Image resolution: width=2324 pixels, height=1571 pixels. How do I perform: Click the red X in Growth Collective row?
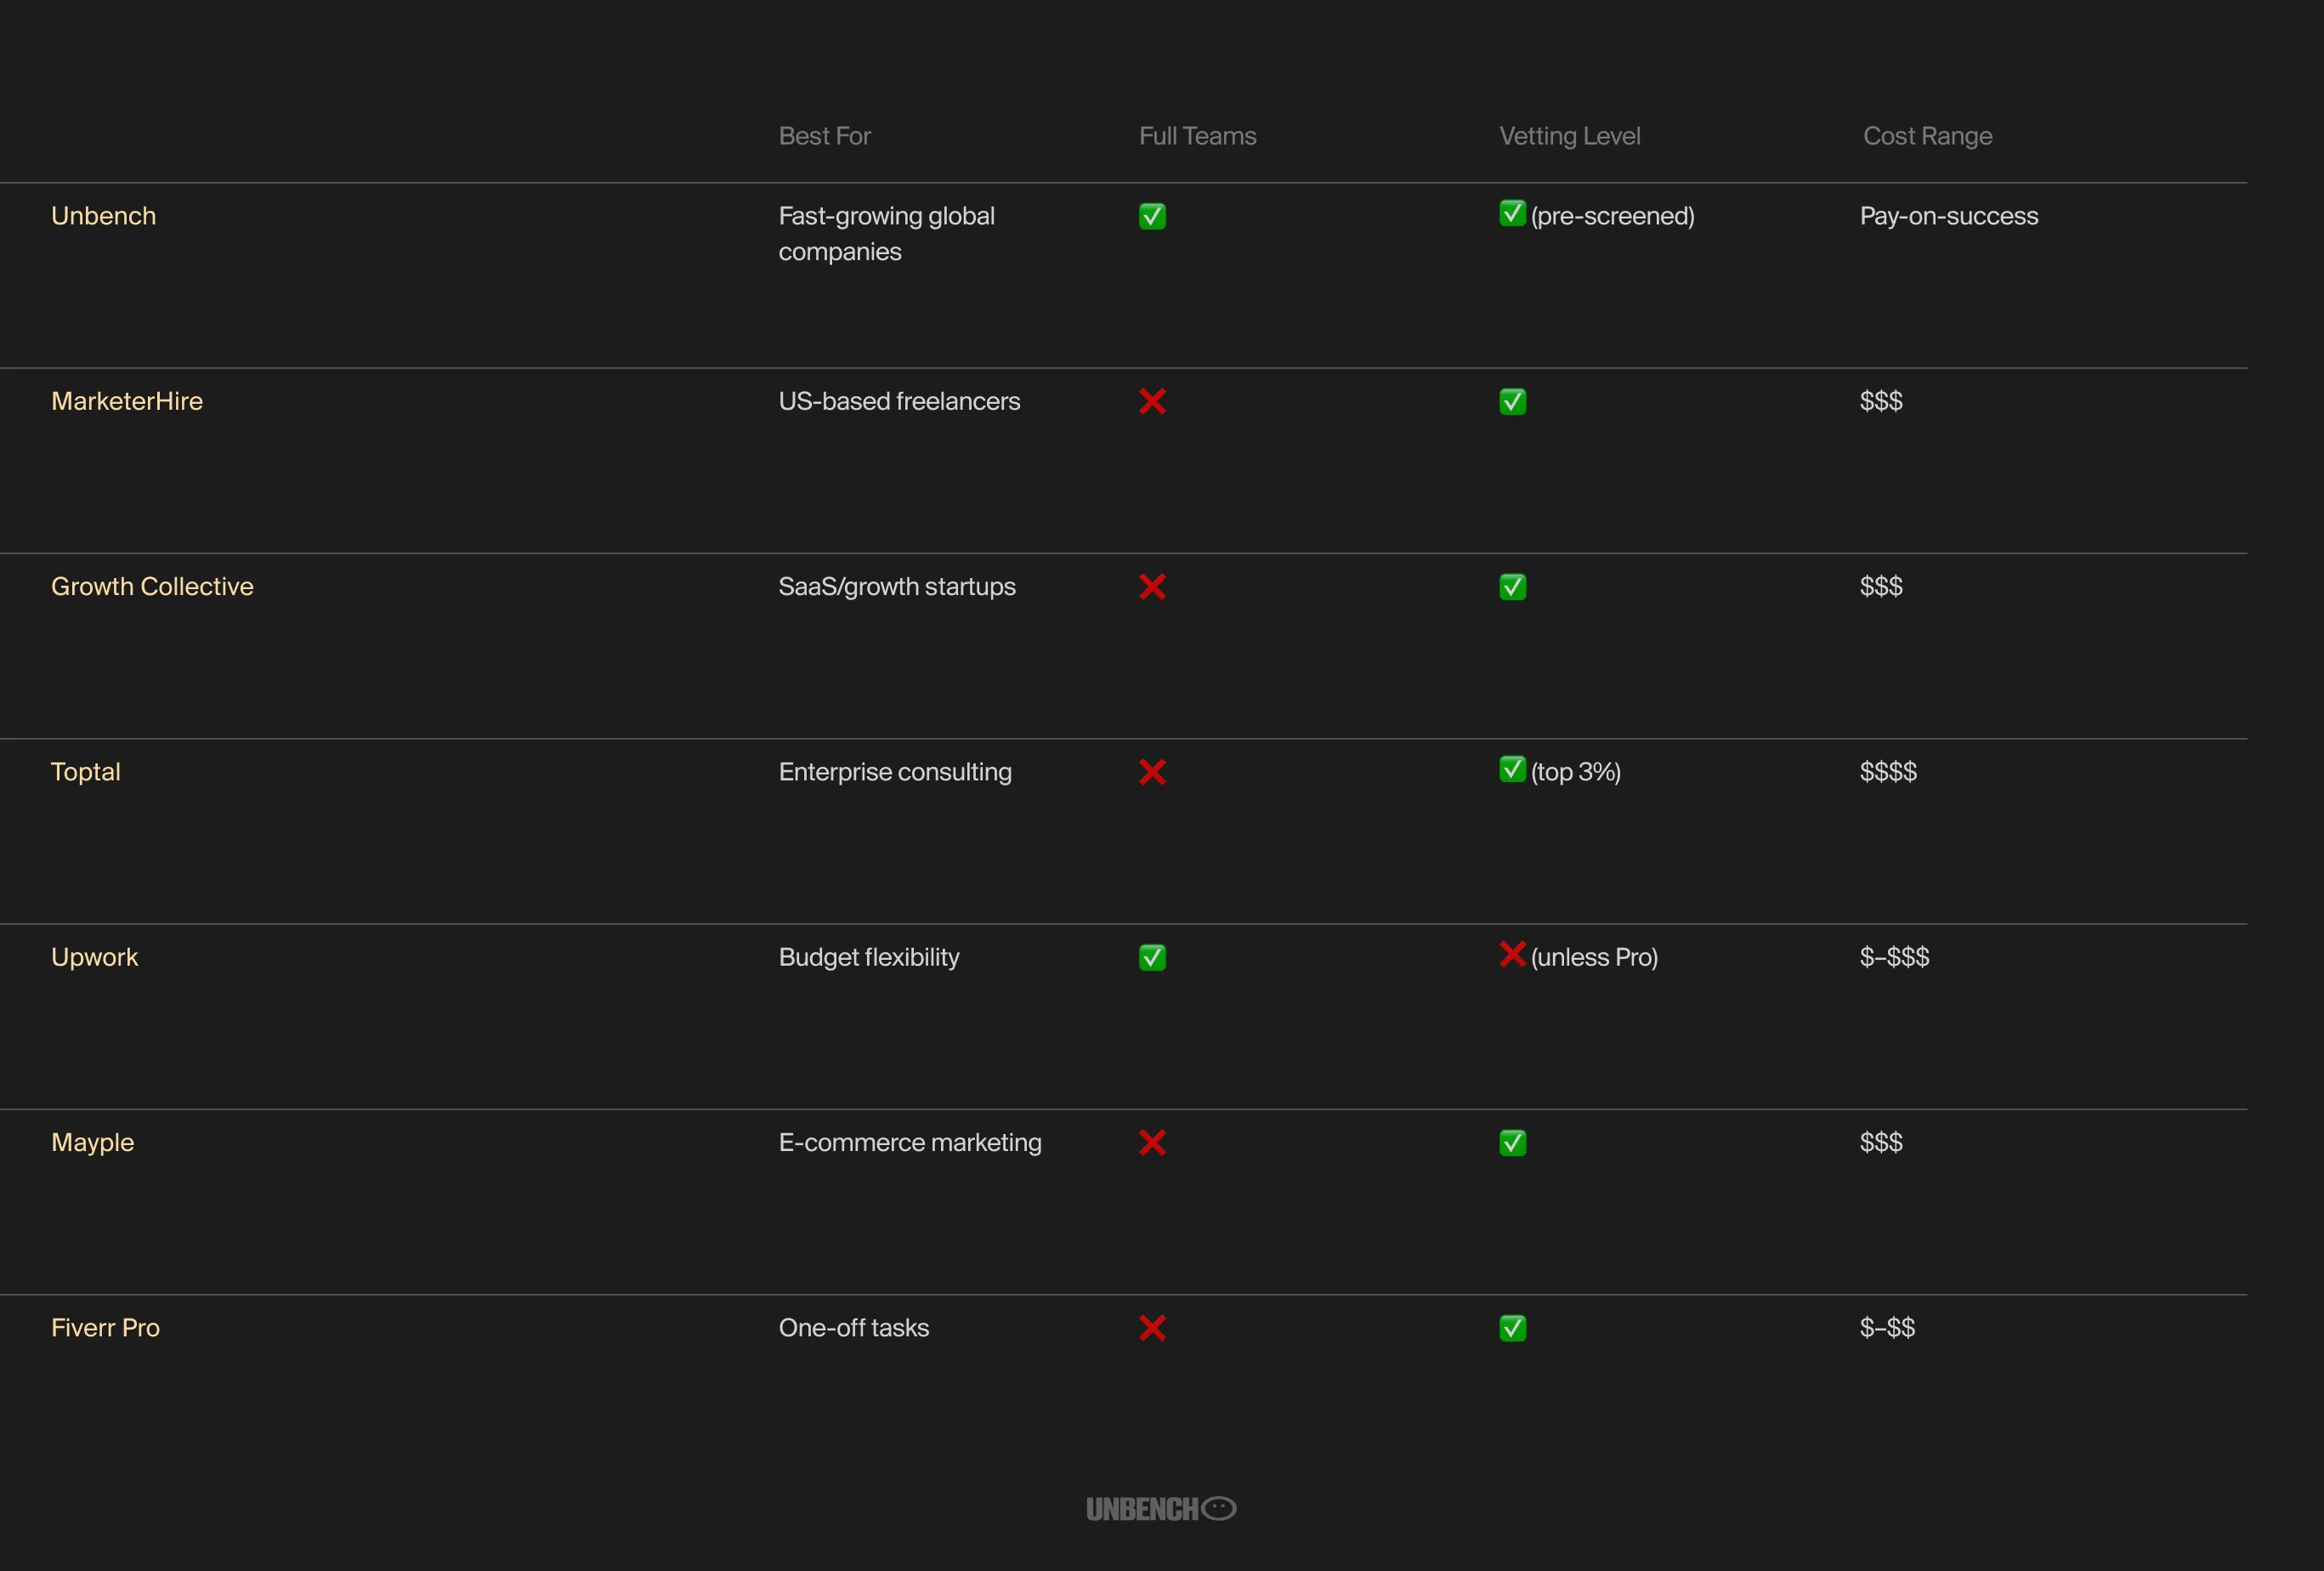pyautogui.click(x=1152, y=587)
